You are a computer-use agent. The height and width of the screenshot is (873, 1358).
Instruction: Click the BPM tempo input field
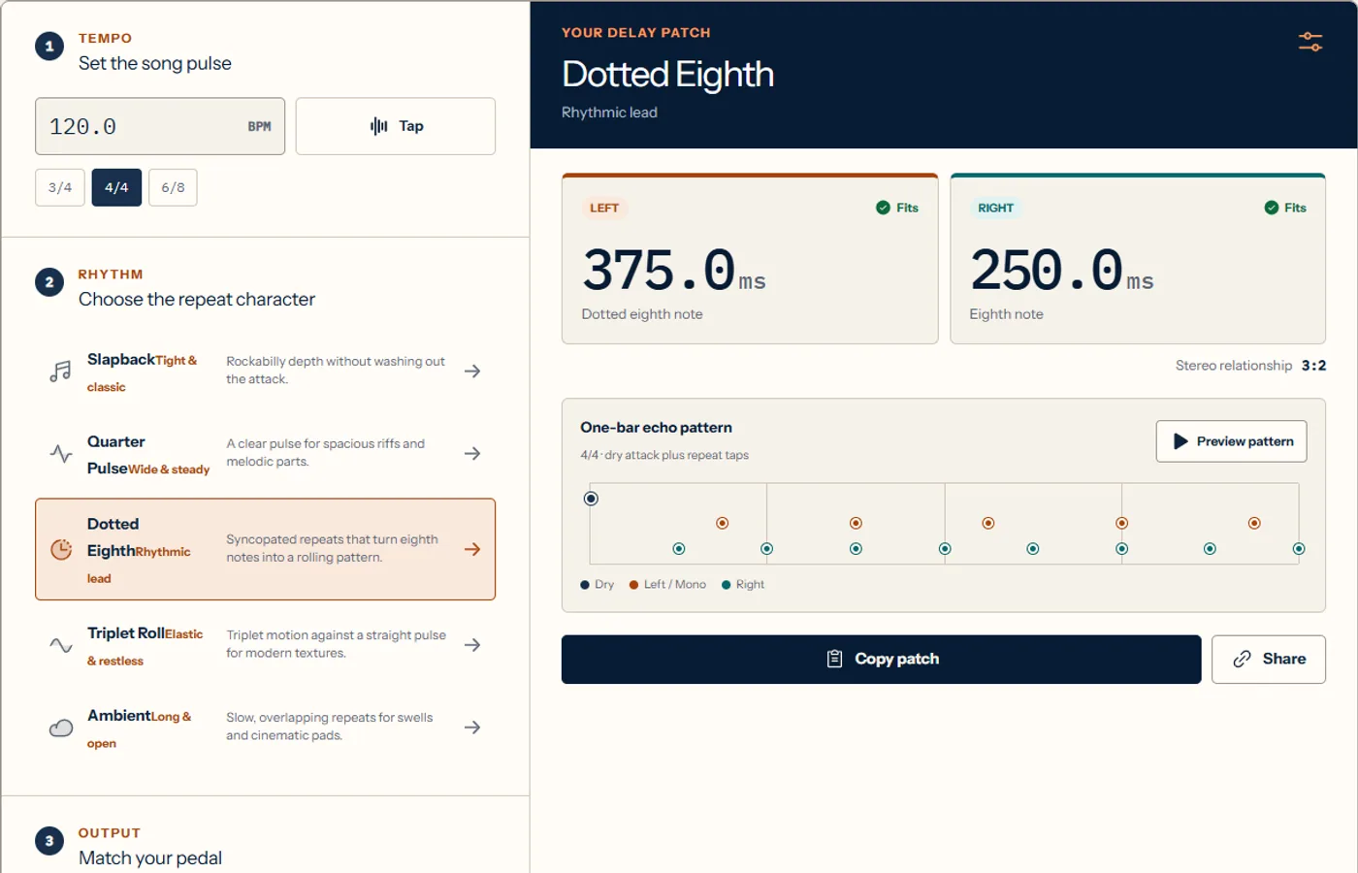[x=160, y=126]
